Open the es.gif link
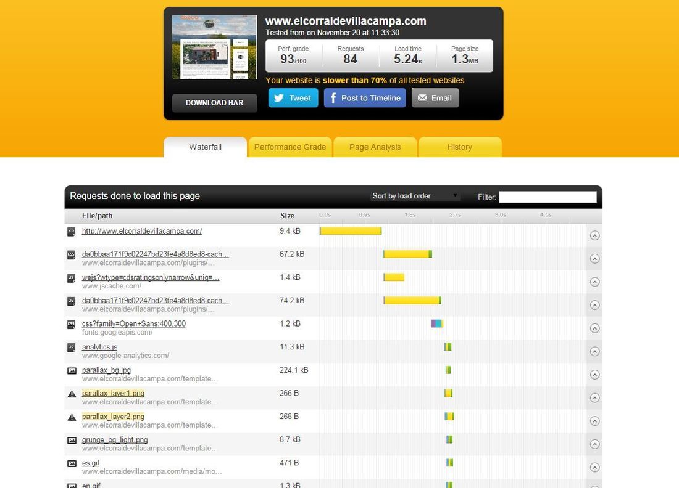679x488 pixels. [91, 463]
